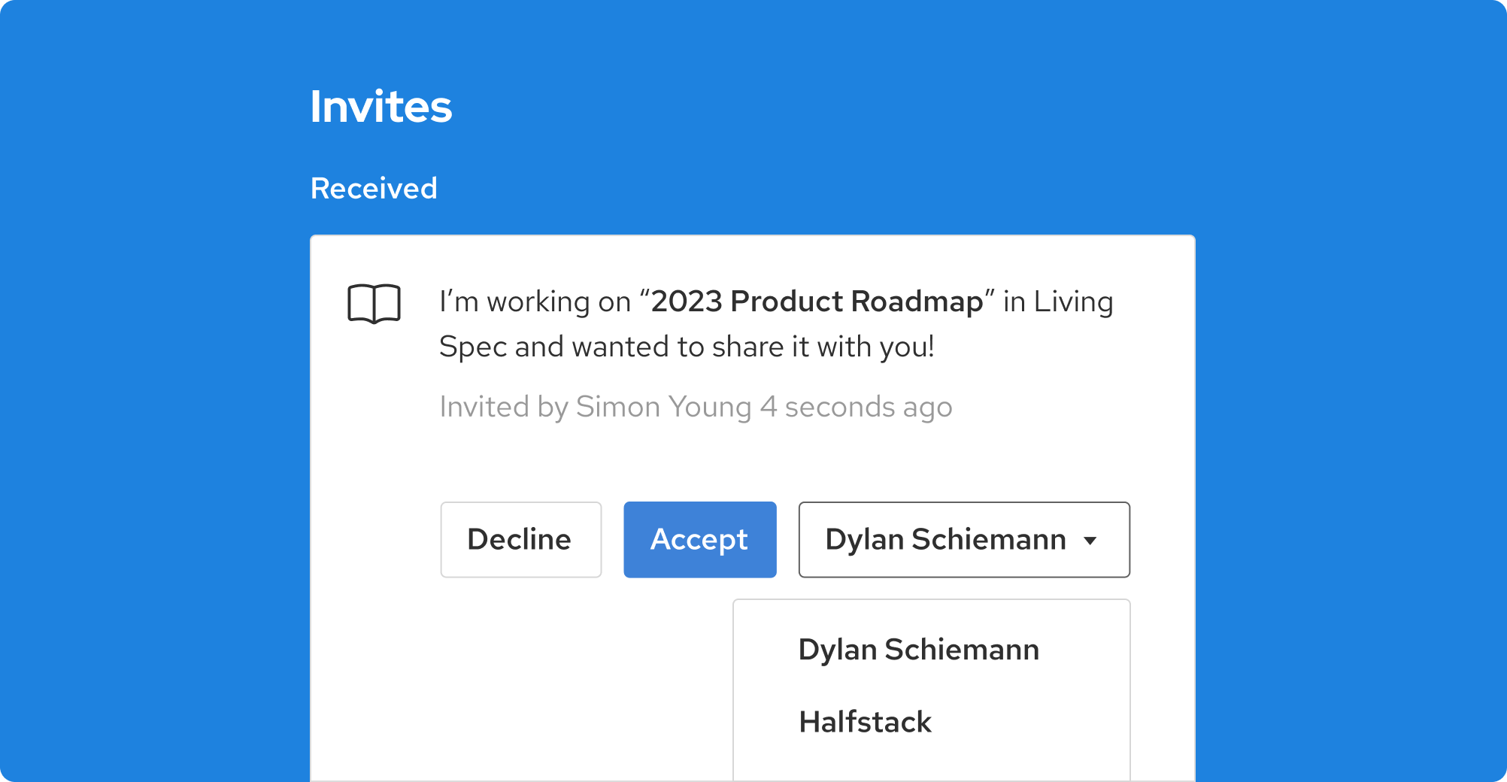Click the Received section heading
The image size is (1507, 782).
pyautogui.click(x=374, y=188)
